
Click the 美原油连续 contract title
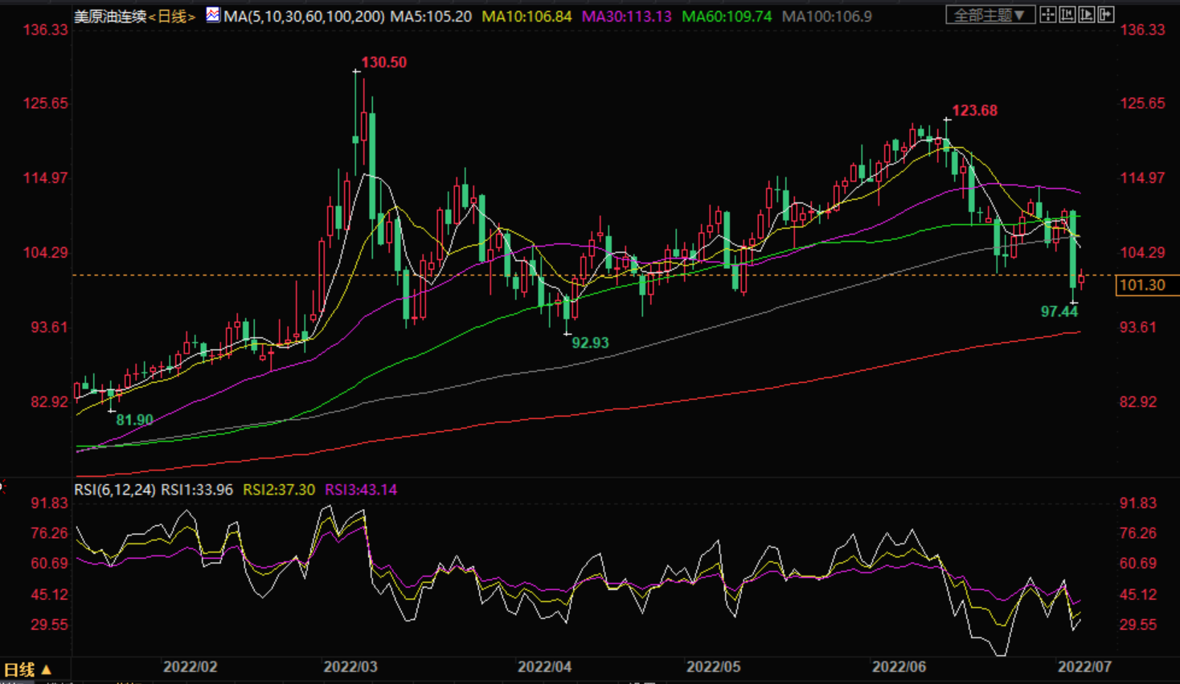coord(110,16)
